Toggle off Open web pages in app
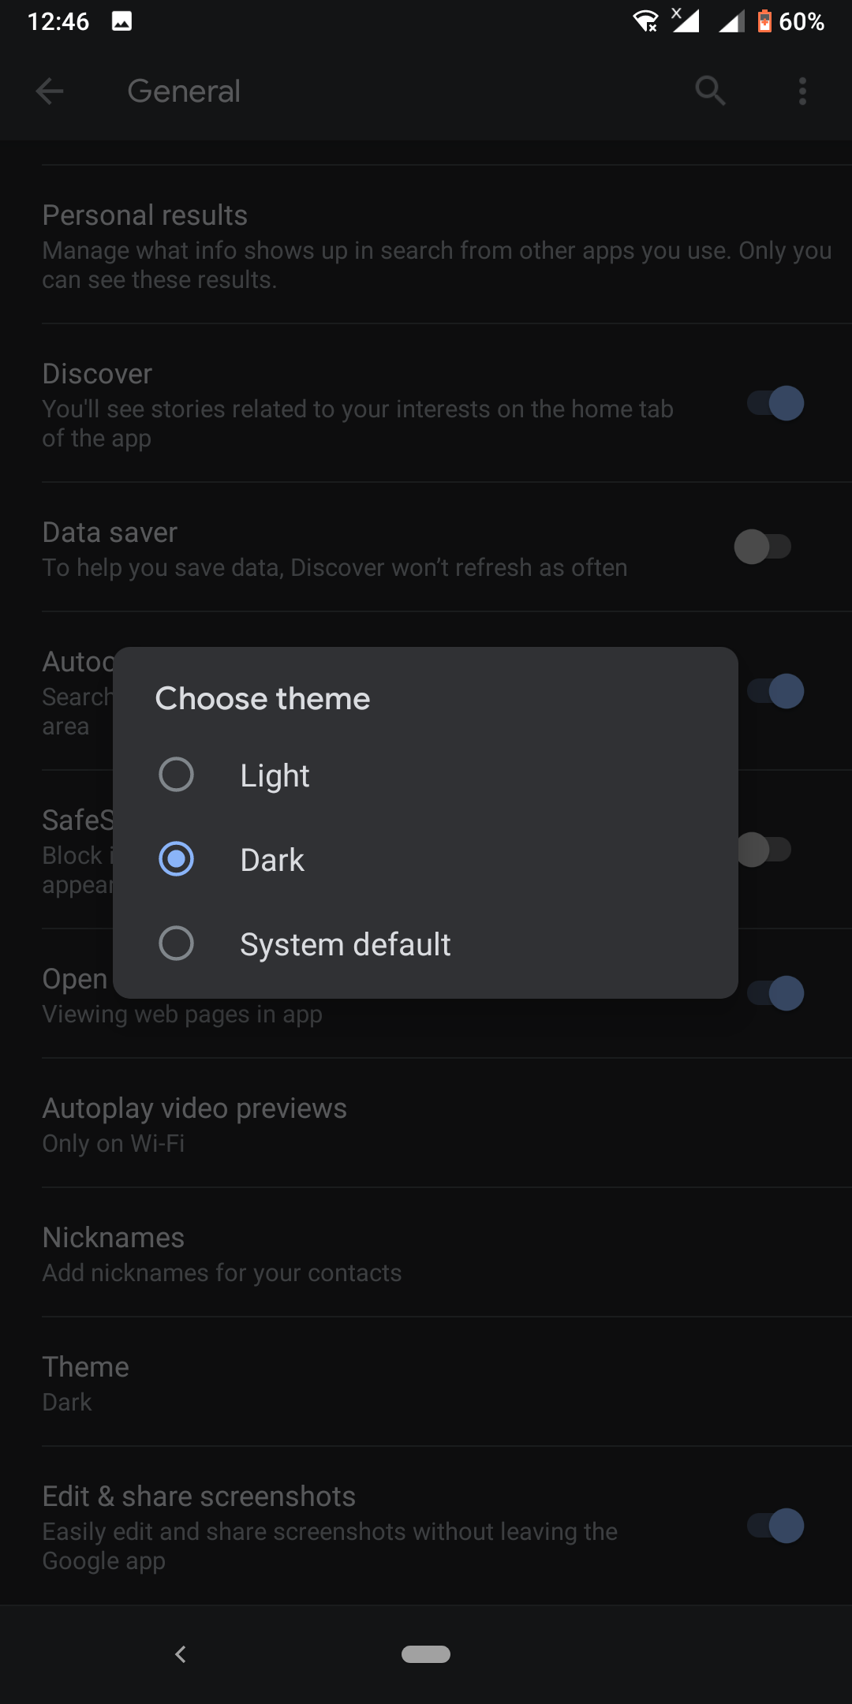 point(782,992)
